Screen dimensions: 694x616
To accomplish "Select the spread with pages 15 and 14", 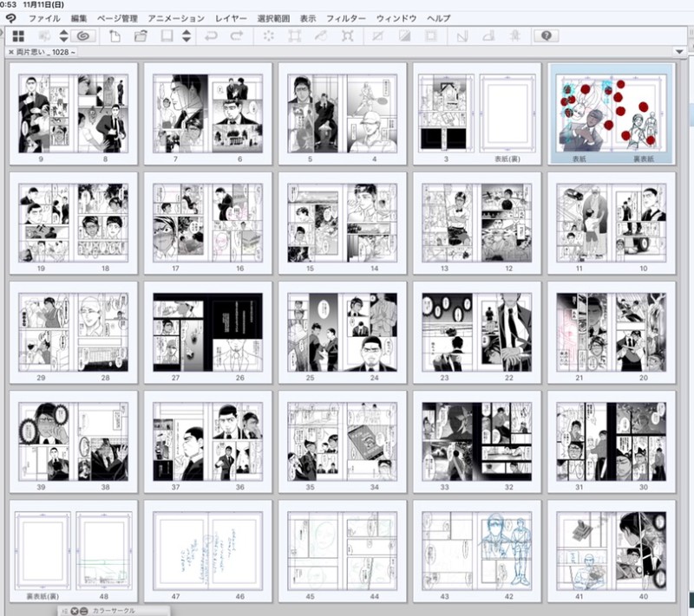I will click(343, 224).
